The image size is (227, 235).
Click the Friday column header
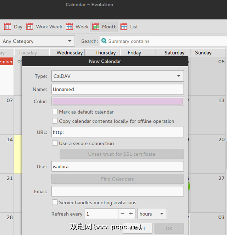pyautogui.click(x=134, y=53)
